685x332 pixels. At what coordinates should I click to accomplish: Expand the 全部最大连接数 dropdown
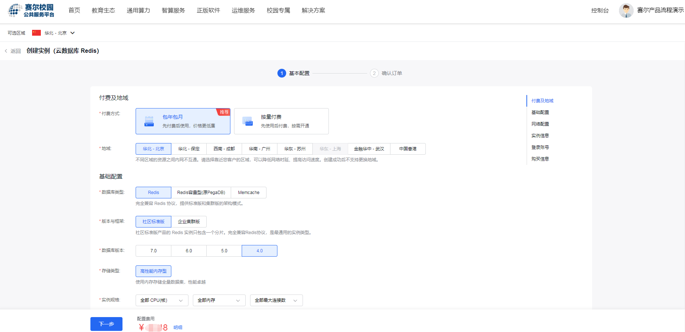click(x=276, y=300)
